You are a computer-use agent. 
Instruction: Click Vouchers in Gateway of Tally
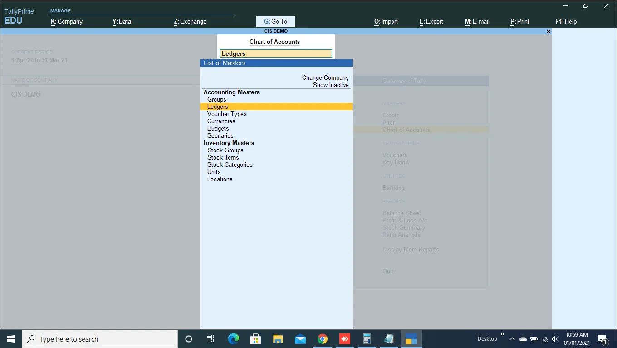coord(395,155)
